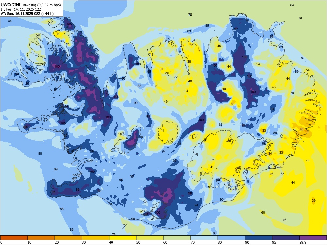Click the humidity value '37' on the map
The height and width of the screenshot is (245, 327).
(x=161, y=69)
